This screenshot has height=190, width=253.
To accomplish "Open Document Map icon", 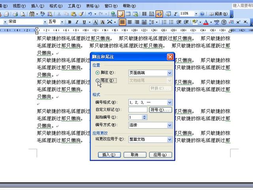I will point(168,14).
